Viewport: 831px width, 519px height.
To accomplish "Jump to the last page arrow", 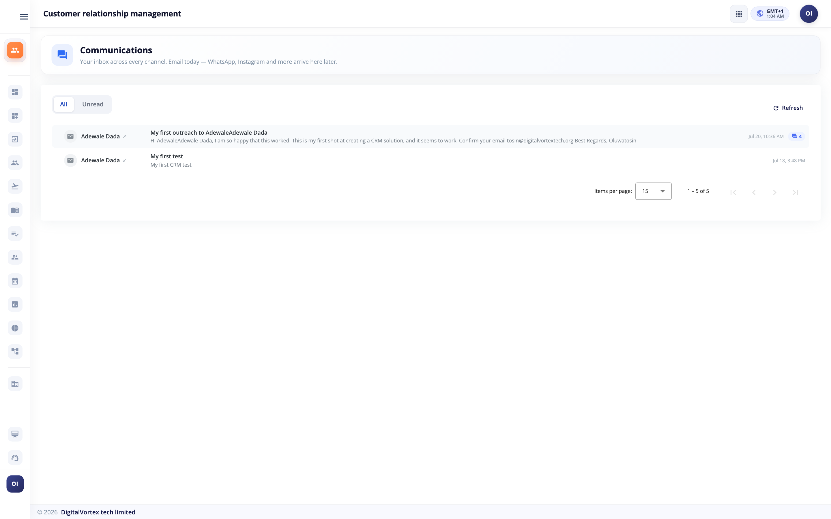I will click(795, 192).
